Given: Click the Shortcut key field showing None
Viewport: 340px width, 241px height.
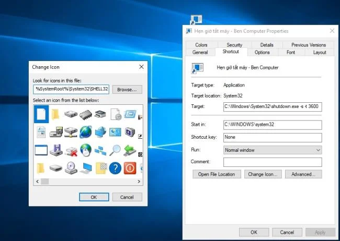Looking at the screenshot, I should (x=273, y=137).
